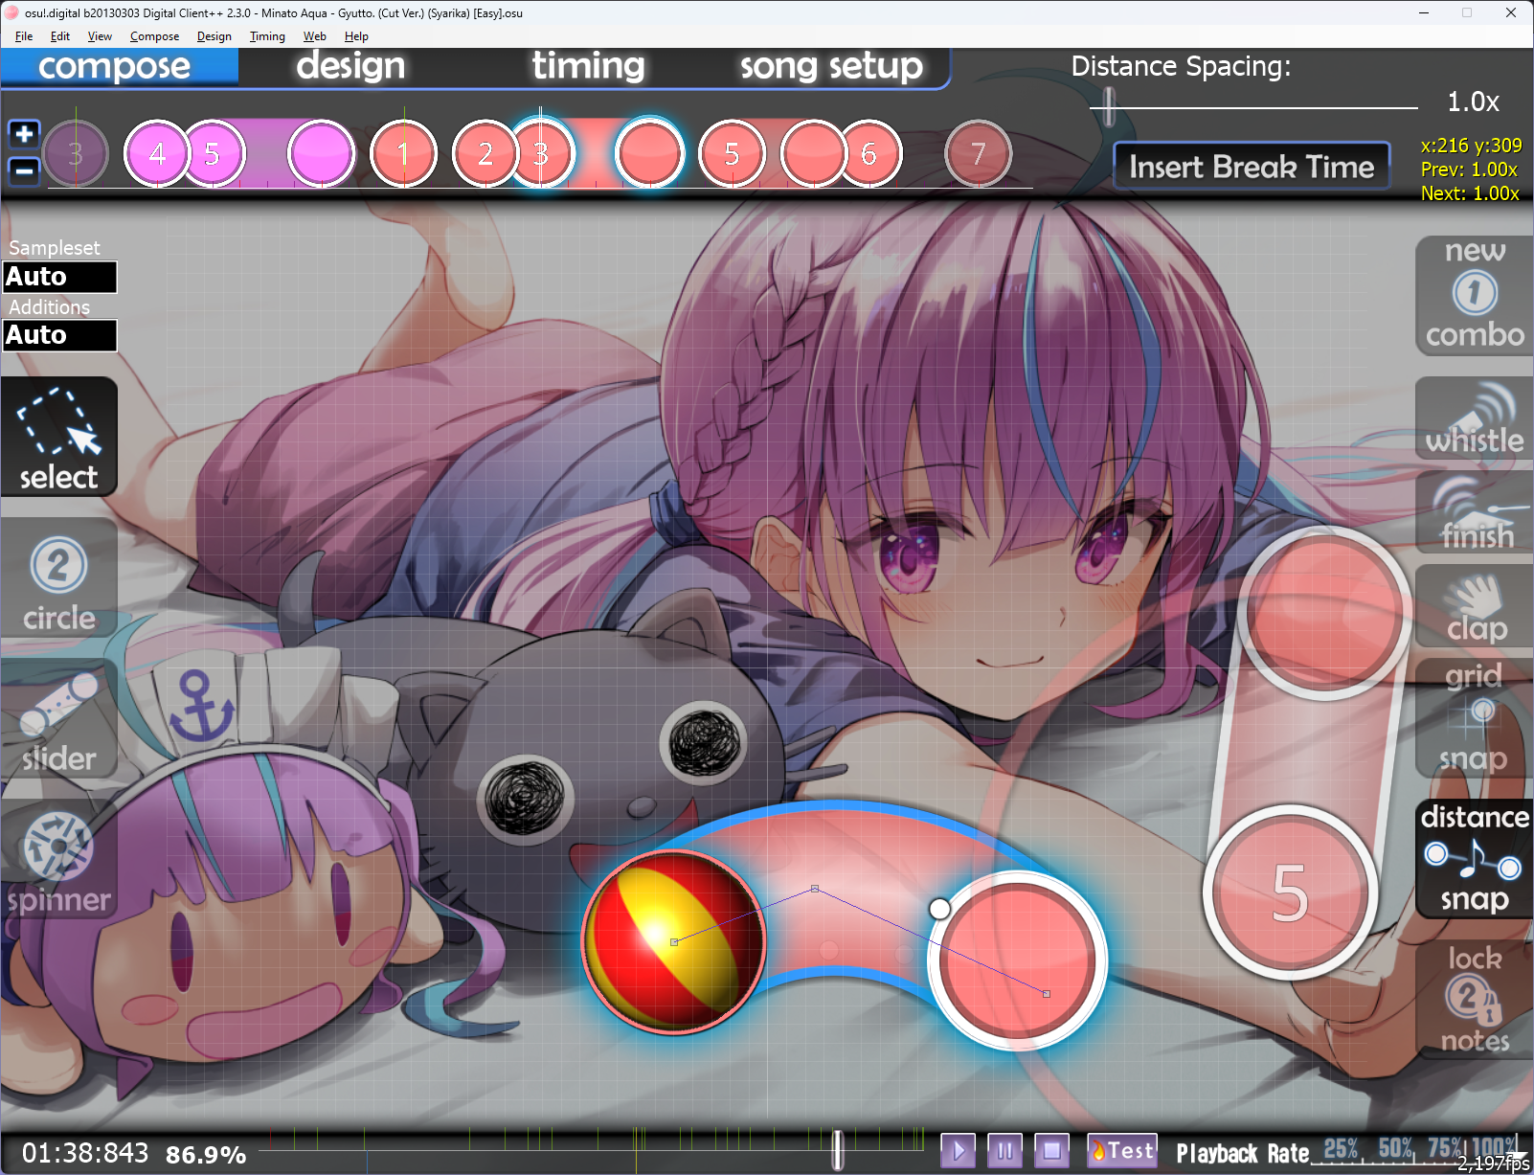
Task: Zoom out the timeline with minus icon
Action: coord(24,171)
